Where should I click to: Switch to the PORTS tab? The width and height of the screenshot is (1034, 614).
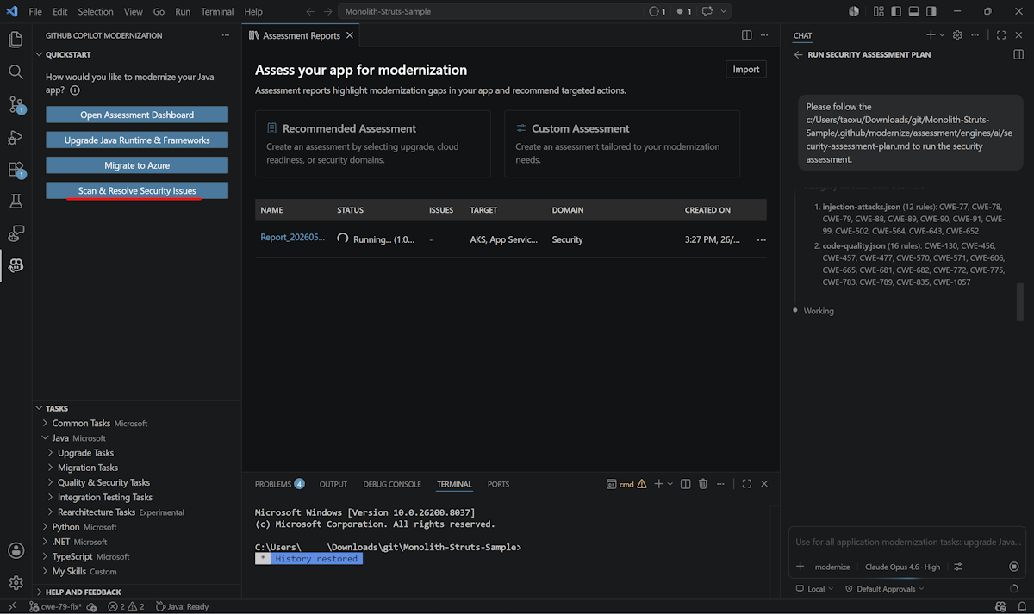coord(498,484)
